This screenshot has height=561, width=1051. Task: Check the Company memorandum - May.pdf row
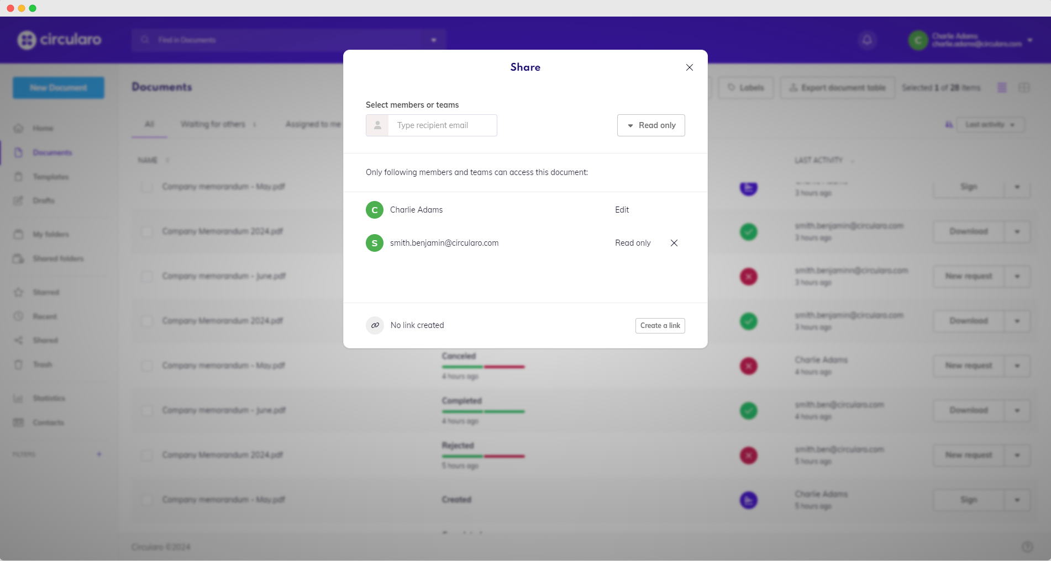[x=147, y=187]
